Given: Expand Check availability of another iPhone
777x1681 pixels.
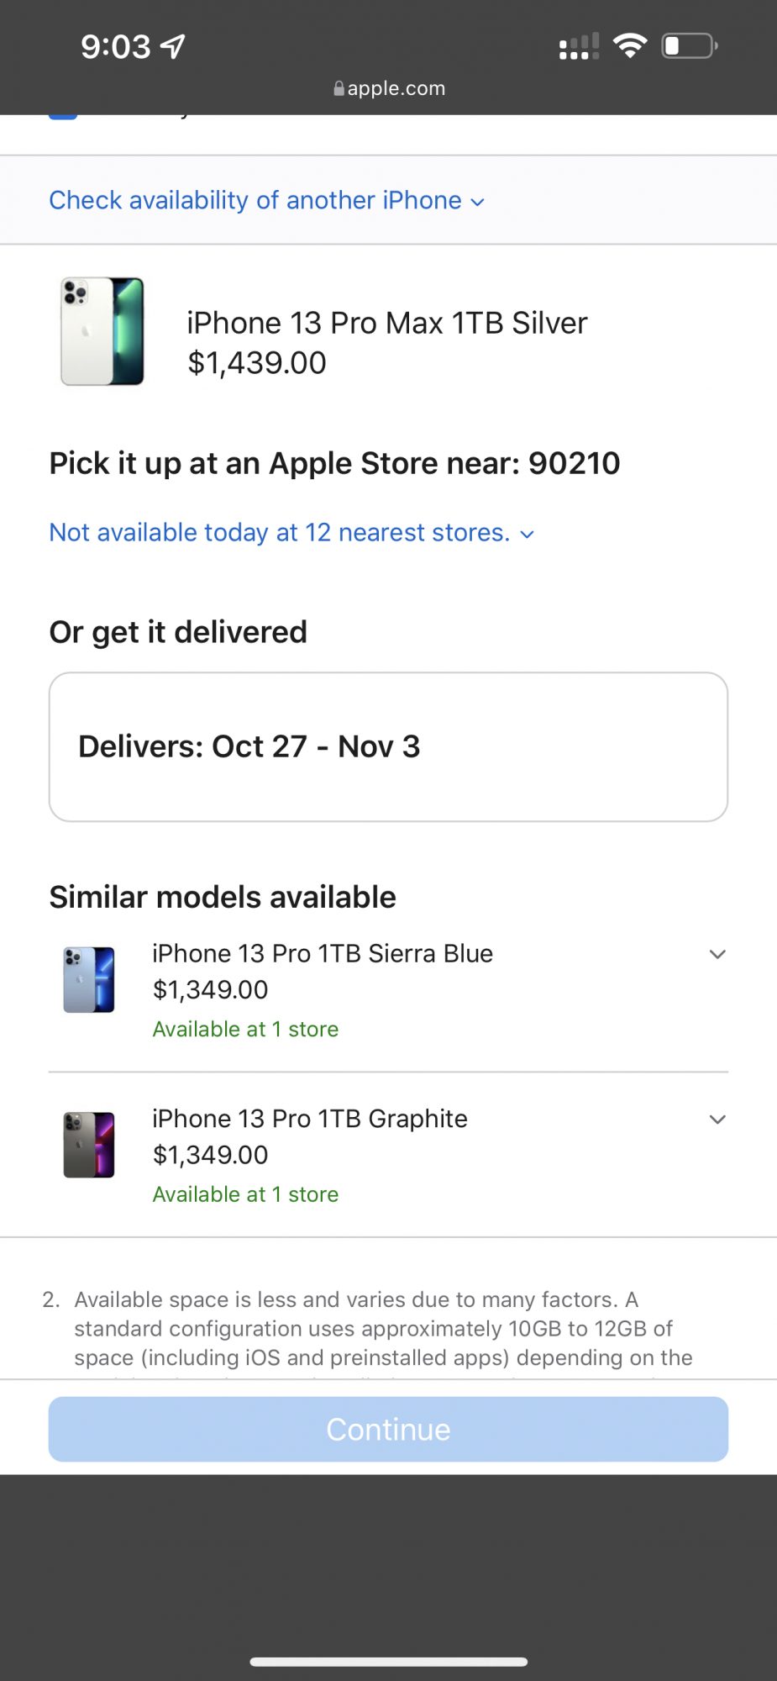Looking at the screenshot, I should 266,200.
